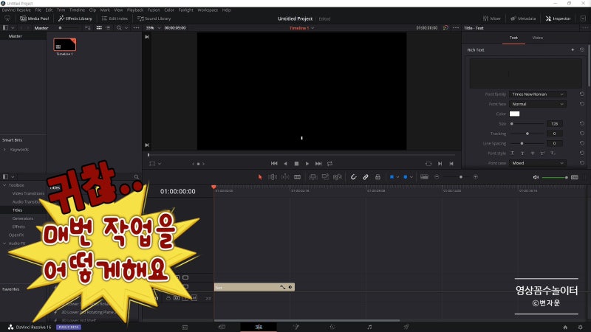Open the blue Marker color dropdown
The width and height of the screenshot is (591, 332).
pyautogui.click(x=411, y=177)
